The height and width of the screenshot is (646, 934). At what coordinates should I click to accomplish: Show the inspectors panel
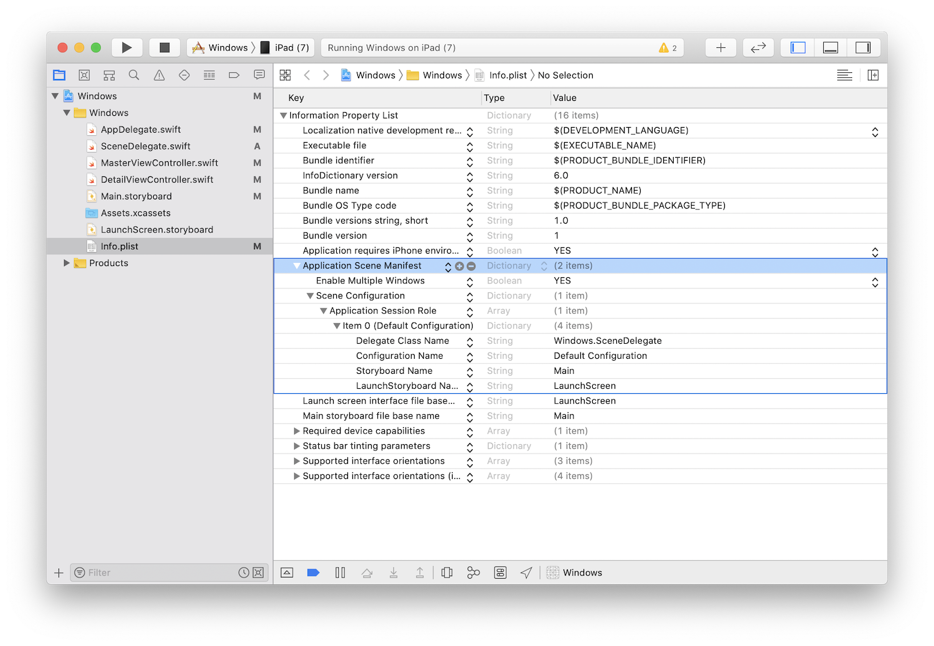(863, 47)
